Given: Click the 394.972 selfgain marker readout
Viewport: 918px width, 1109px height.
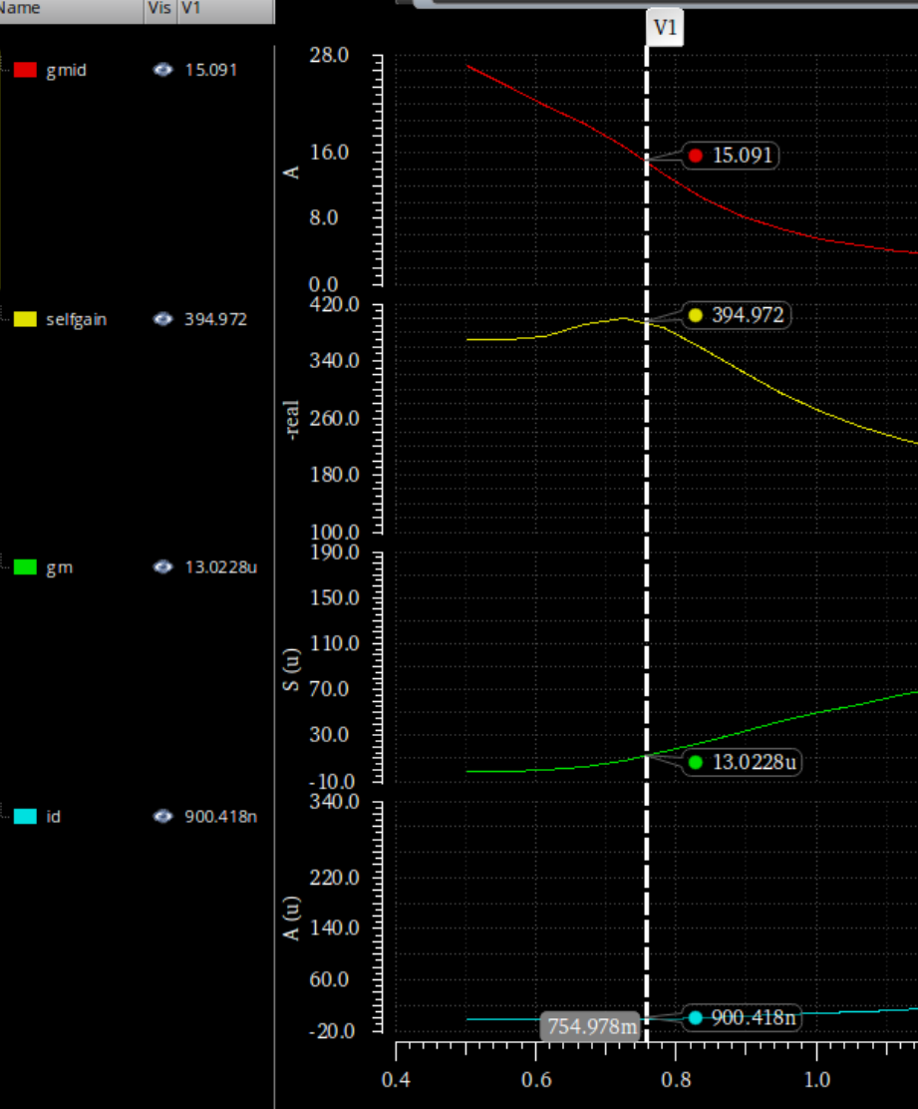Looking at the screenshot, I should tap(737, 315).
